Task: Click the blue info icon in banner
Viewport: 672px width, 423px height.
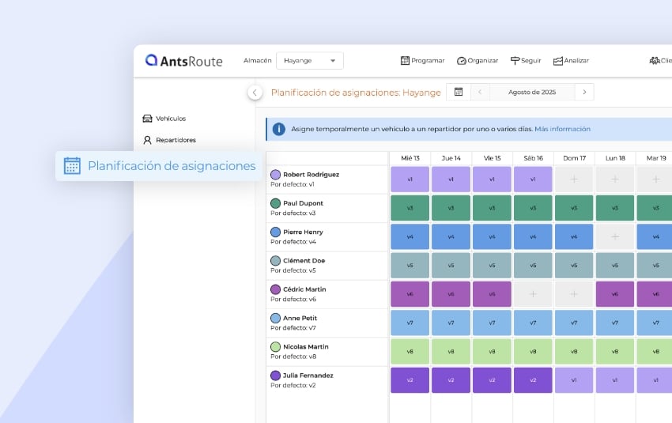Action: pyautogui.click(x=278, y=129)
